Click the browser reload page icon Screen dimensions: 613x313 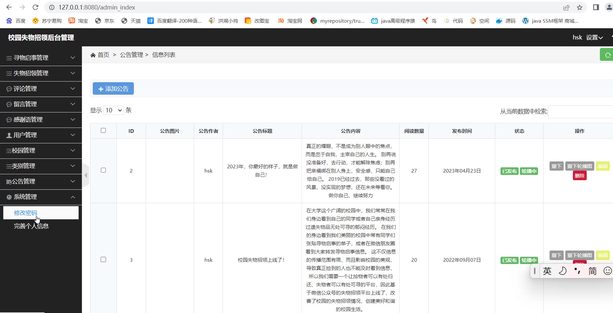[x=36, y=7]
